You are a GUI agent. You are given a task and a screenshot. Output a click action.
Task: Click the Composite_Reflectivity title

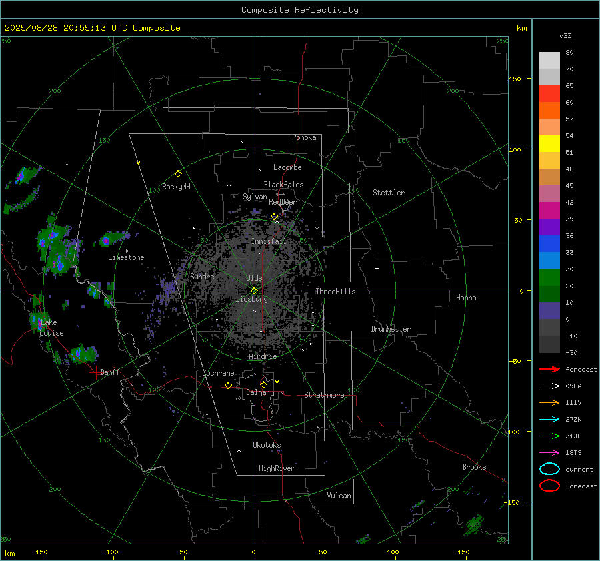(300, 10)
